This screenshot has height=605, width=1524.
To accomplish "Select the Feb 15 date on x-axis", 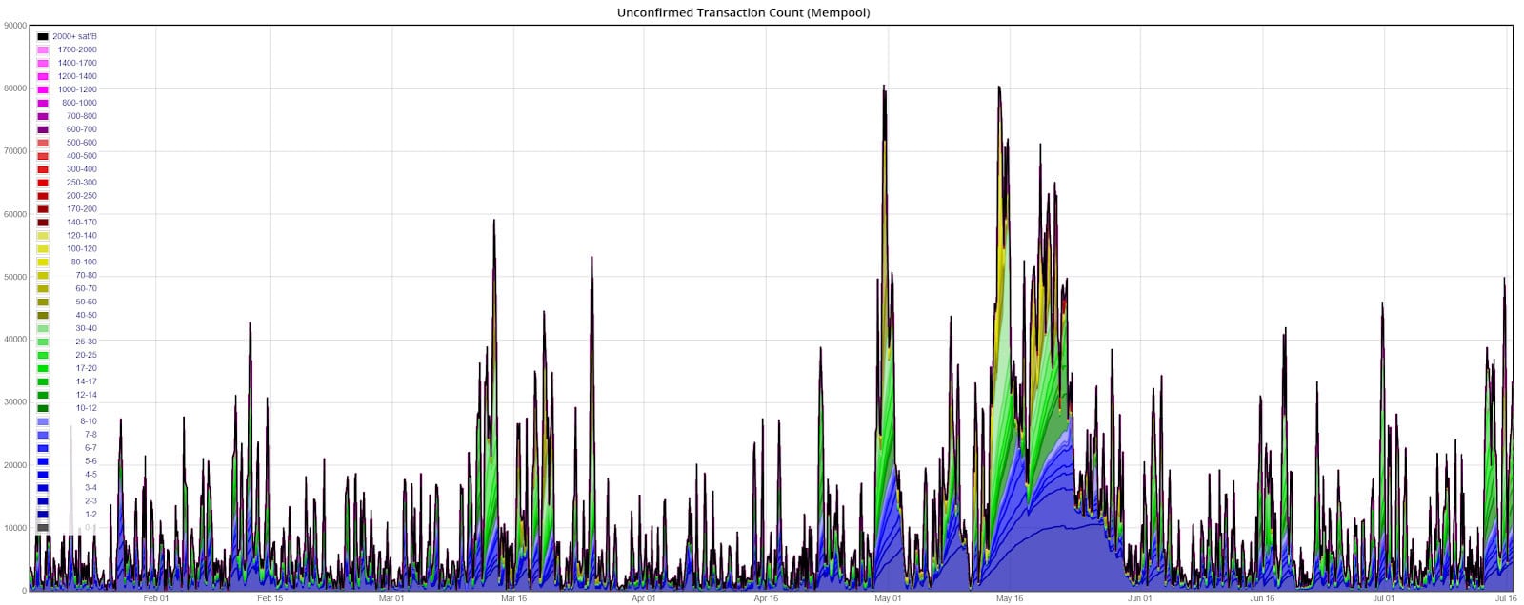I will tap(271, 598).
